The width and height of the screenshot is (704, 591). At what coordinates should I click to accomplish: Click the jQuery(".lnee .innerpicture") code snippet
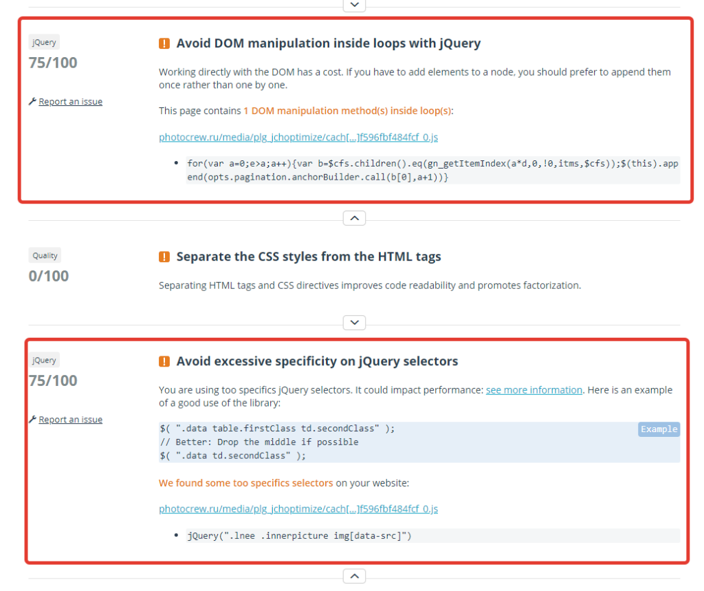[299, 536]
